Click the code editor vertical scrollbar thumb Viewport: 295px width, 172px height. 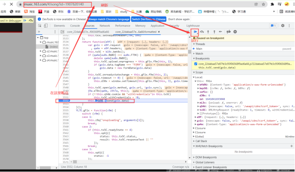(189, 52)
